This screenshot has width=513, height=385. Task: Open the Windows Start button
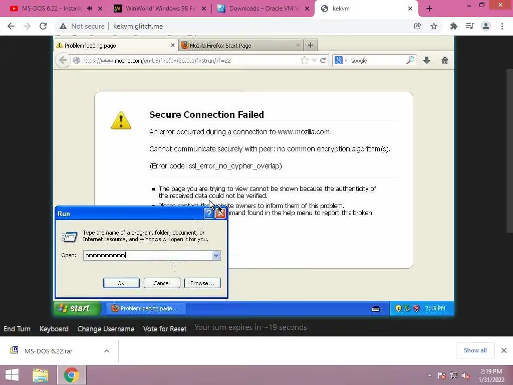[x=13, y=375]
